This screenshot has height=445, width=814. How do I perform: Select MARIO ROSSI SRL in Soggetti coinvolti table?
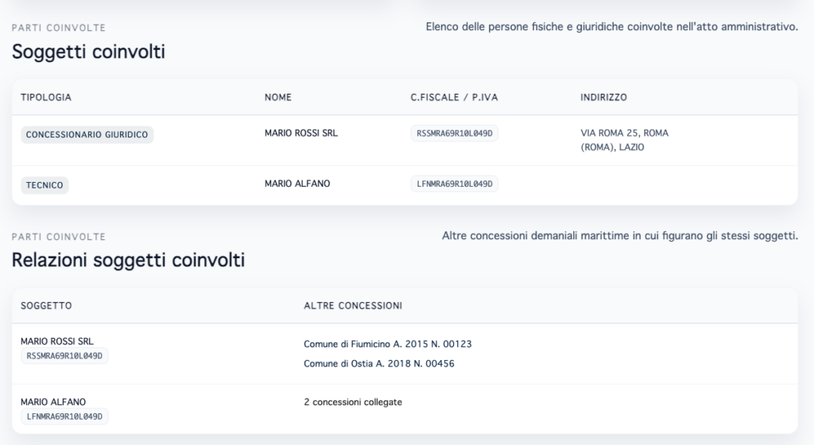coord(300,133)
